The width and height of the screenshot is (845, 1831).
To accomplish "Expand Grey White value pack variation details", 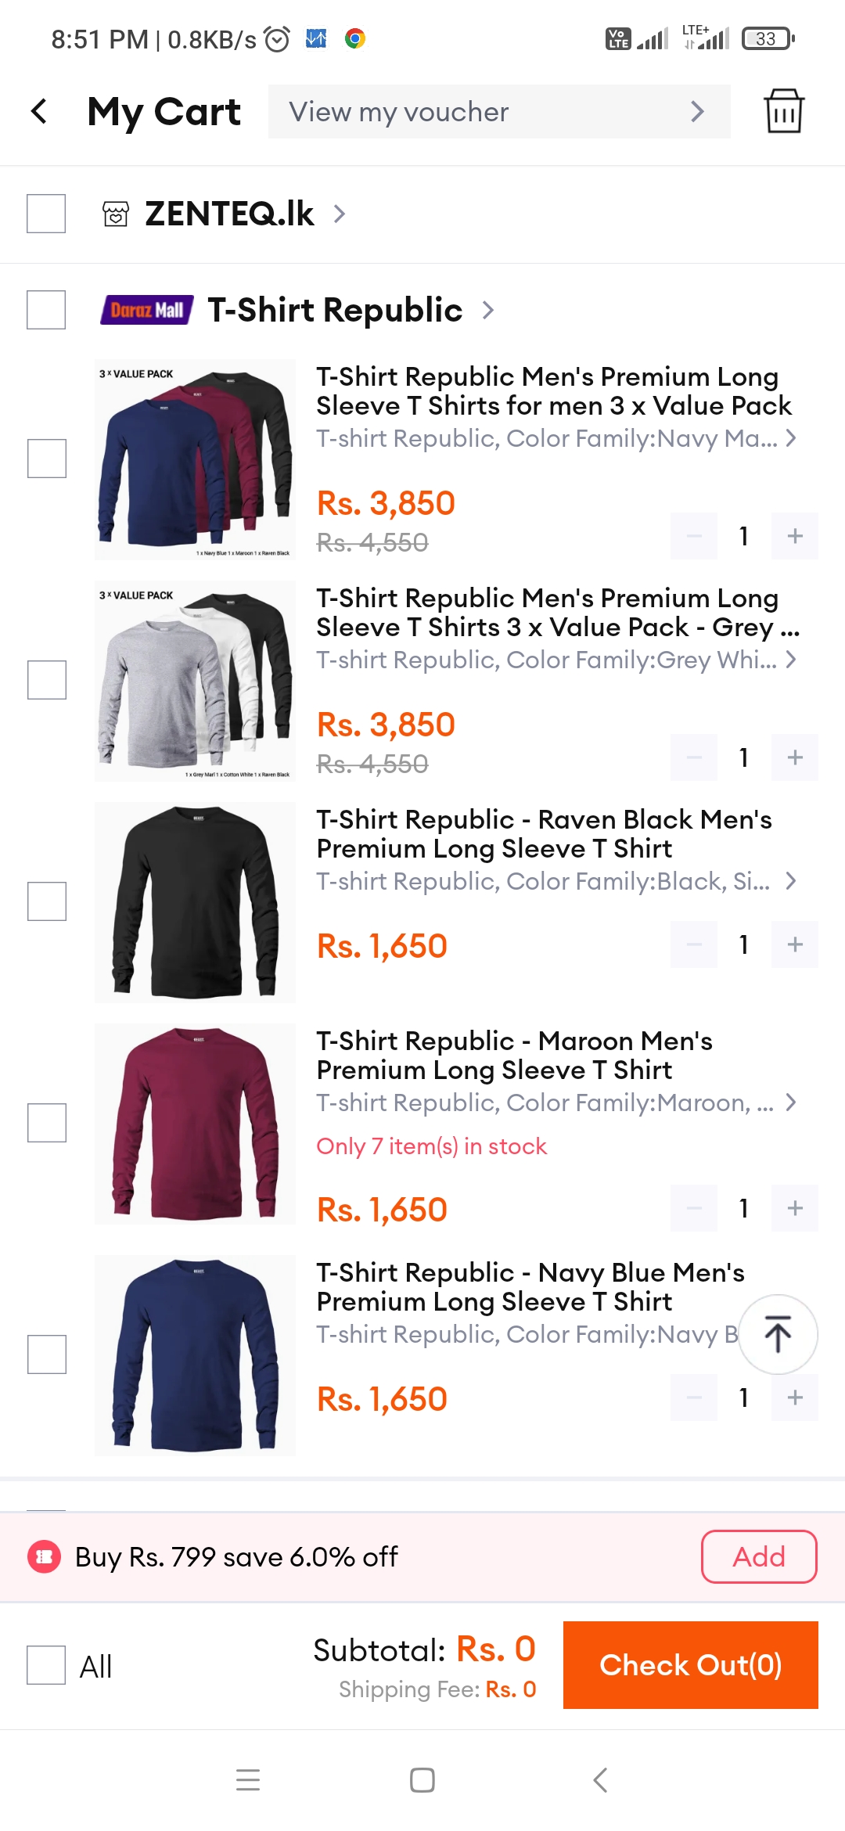I will [x=556, y=660].
